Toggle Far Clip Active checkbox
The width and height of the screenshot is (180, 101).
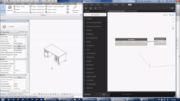coord(14,68)
